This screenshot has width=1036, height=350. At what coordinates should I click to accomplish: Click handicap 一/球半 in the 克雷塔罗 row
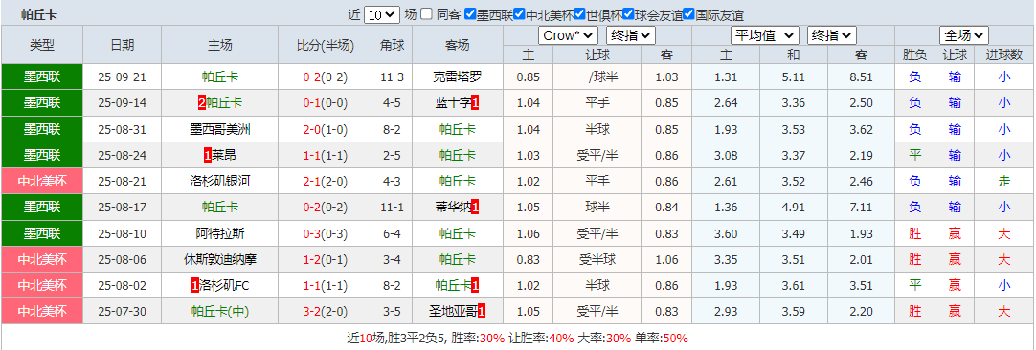tap(597, 77)
